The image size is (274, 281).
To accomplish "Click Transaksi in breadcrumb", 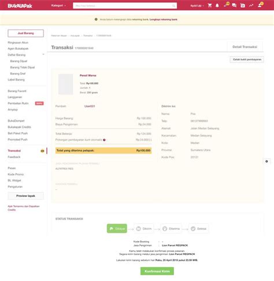I will [88, 35].
